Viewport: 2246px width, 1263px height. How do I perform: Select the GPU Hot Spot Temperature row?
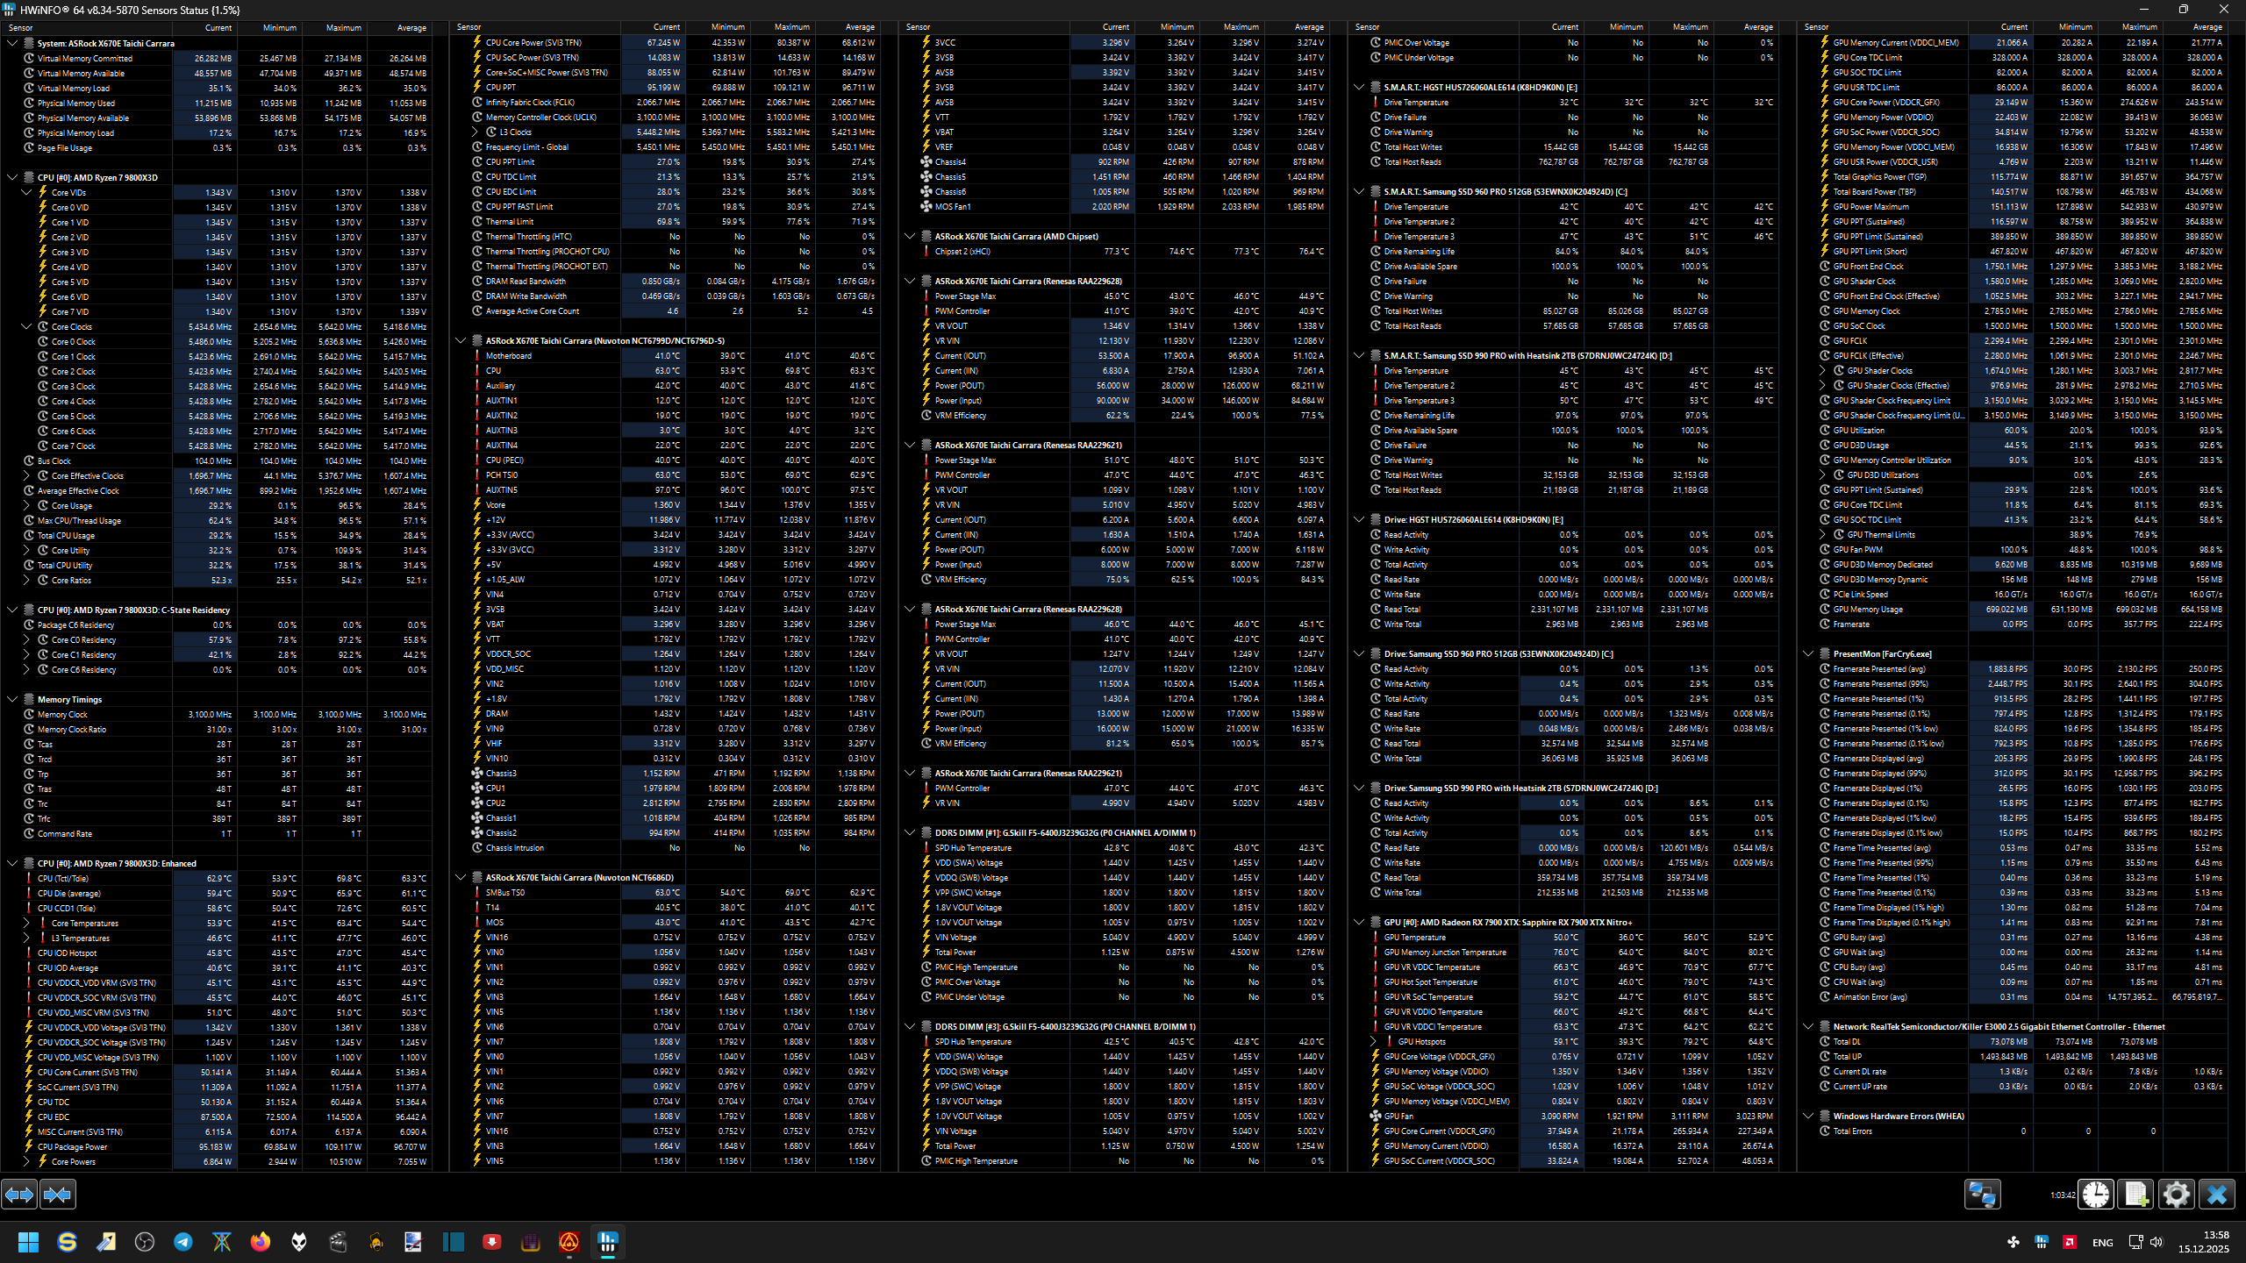point(1430,981)
